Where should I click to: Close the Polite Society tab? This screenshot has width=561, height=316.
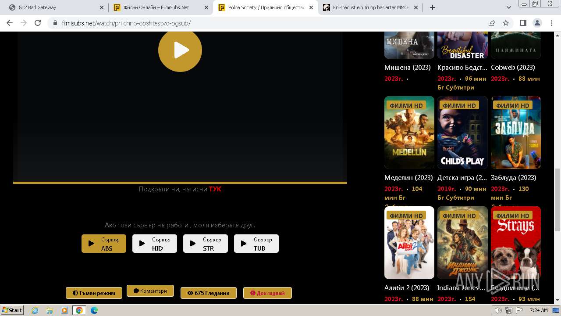[311, 7]
